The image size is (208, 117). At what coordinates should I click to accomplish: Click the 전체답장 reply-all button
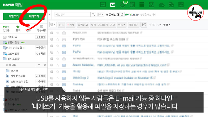click(x=103, y=25)
